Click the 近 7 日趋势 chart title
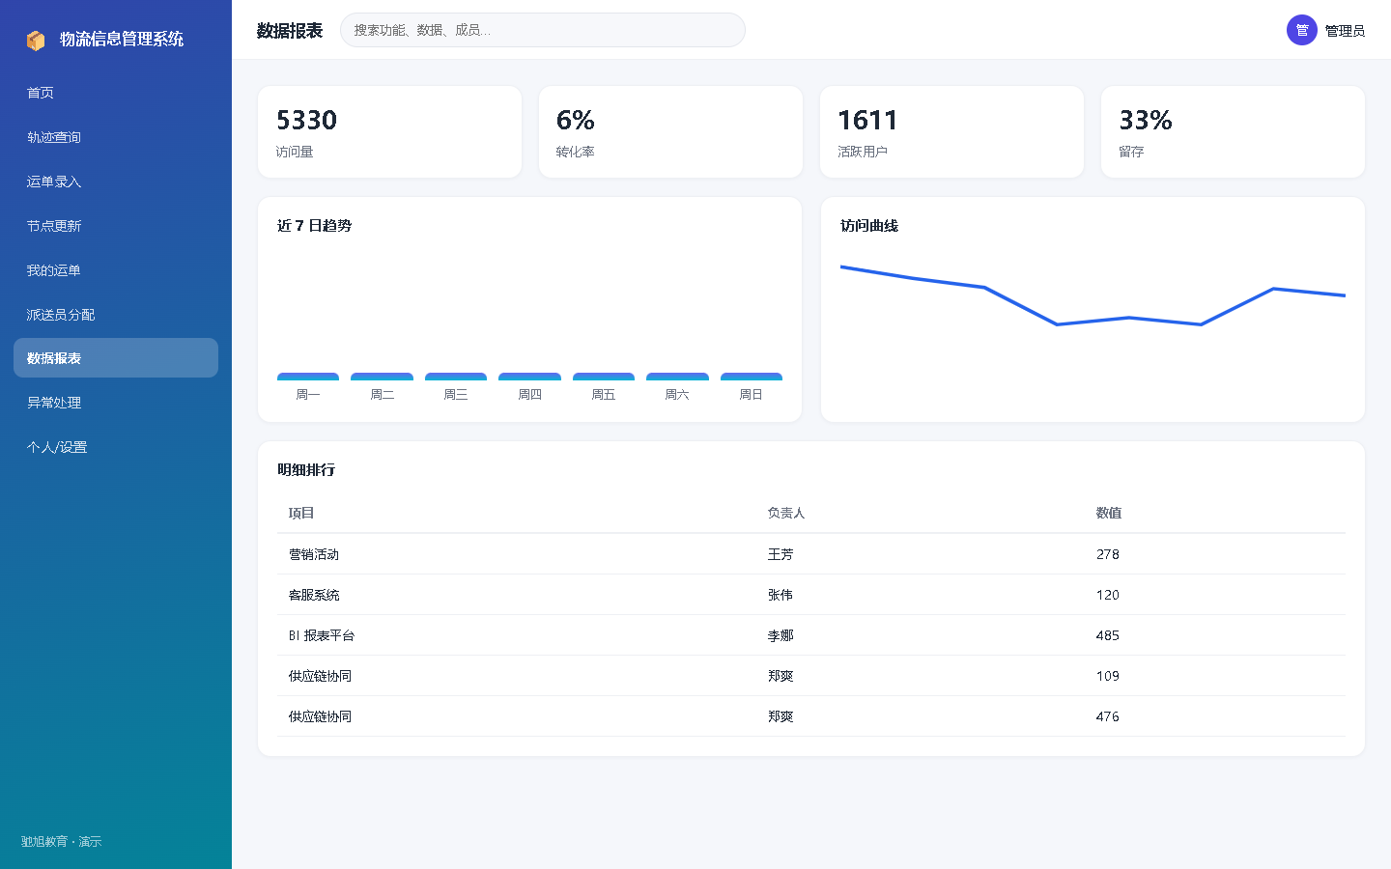Viewport: 1391px width, 869px height. pos(314,226)
